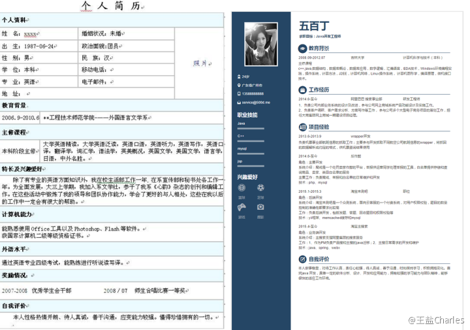Click the football hobby icon
The width and height of the screenshot is (470, 330).
coord(260,188)
